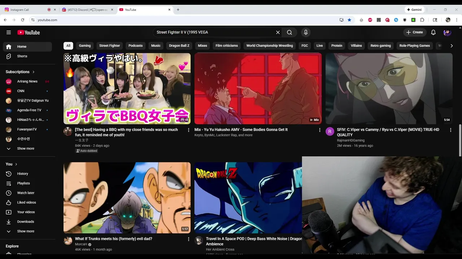Open the Agenda-Free TV subscription
The height and width of the screenshot is (259, 462).
pos(27,110)
